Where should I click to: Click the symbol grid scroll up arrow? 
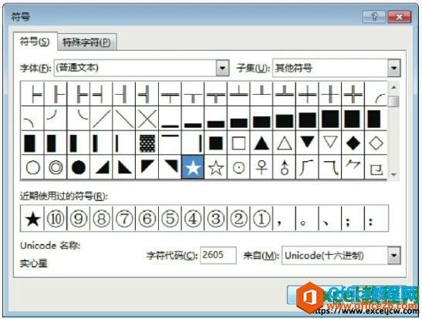click(393, 88)
